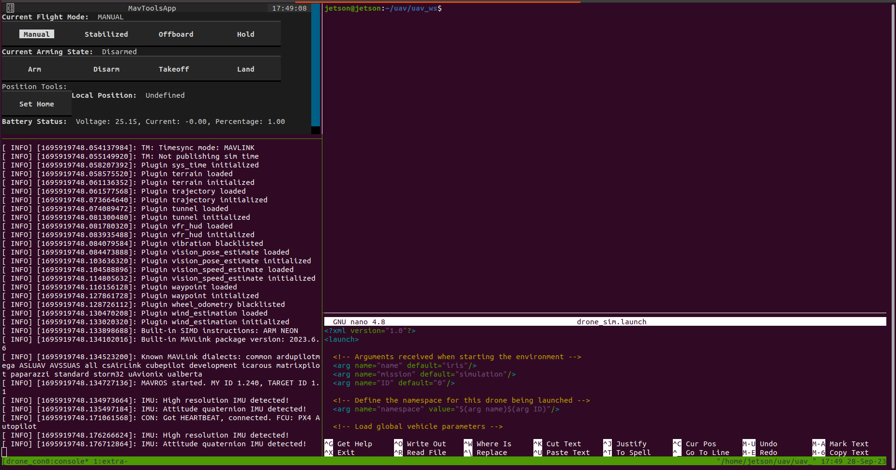This screenshot has width=896, height=470.
Task: Click nano M-U Undo shortcut
Action: click(x=760, y=444)
